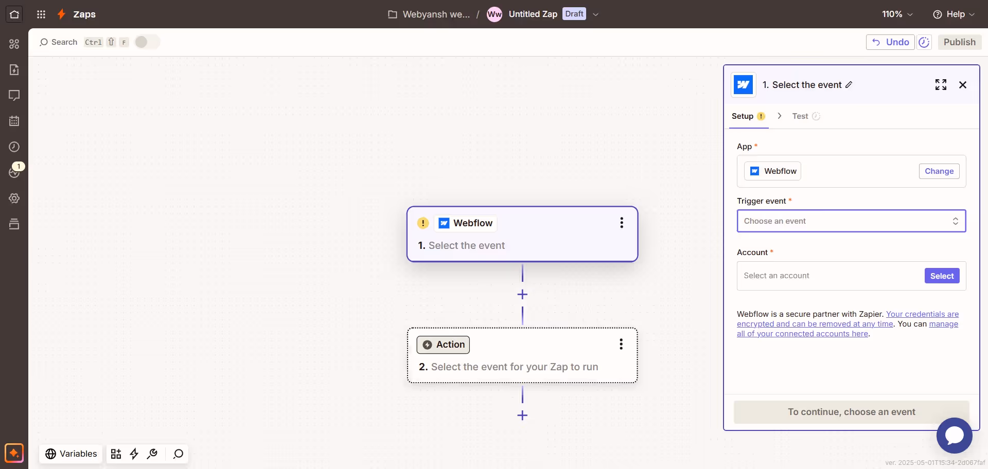The image size is (988, 469).
Task: Click the search magnifier in bottom toolbar
Action: pos(178,454)
